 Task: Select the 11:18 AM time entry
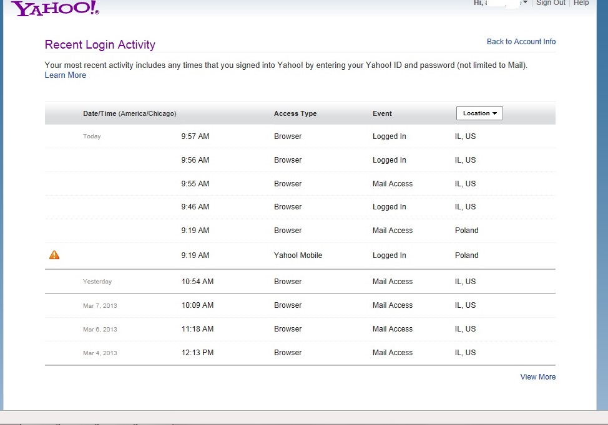(x=197, y=328)
